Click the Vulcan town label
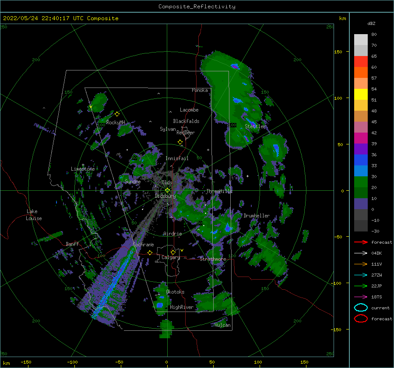 point(223,325)
